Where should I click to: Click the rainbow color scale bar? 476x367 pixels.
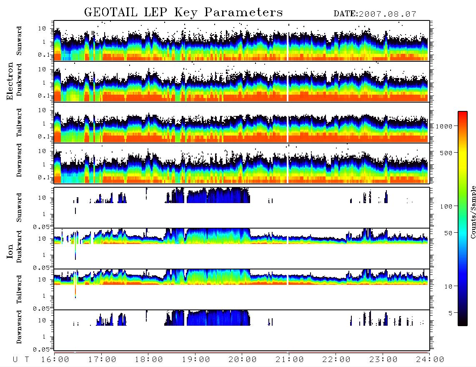462,219
